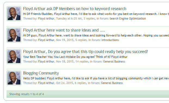Click the '6 replies' text

(80, 83)
